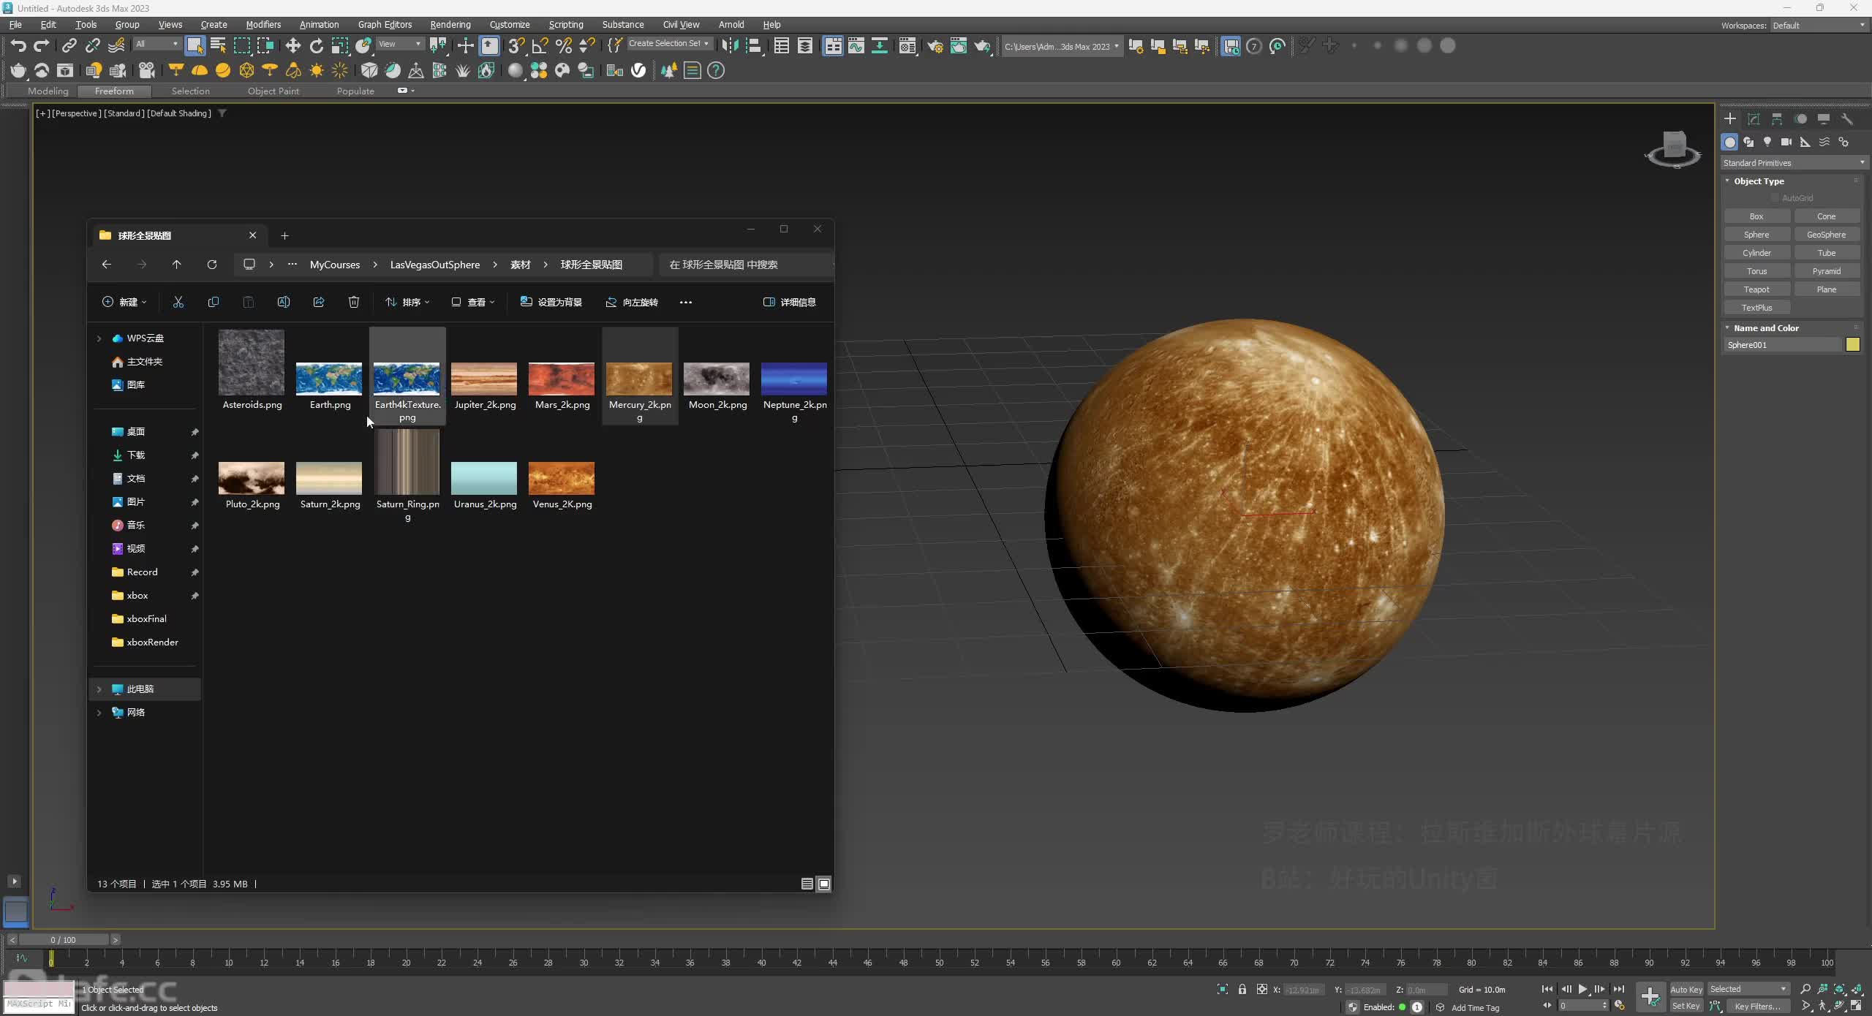This screenshot has width=1872, height=1016.
Task: Toggle the Spinner Snap button
Action: point(586,46)
